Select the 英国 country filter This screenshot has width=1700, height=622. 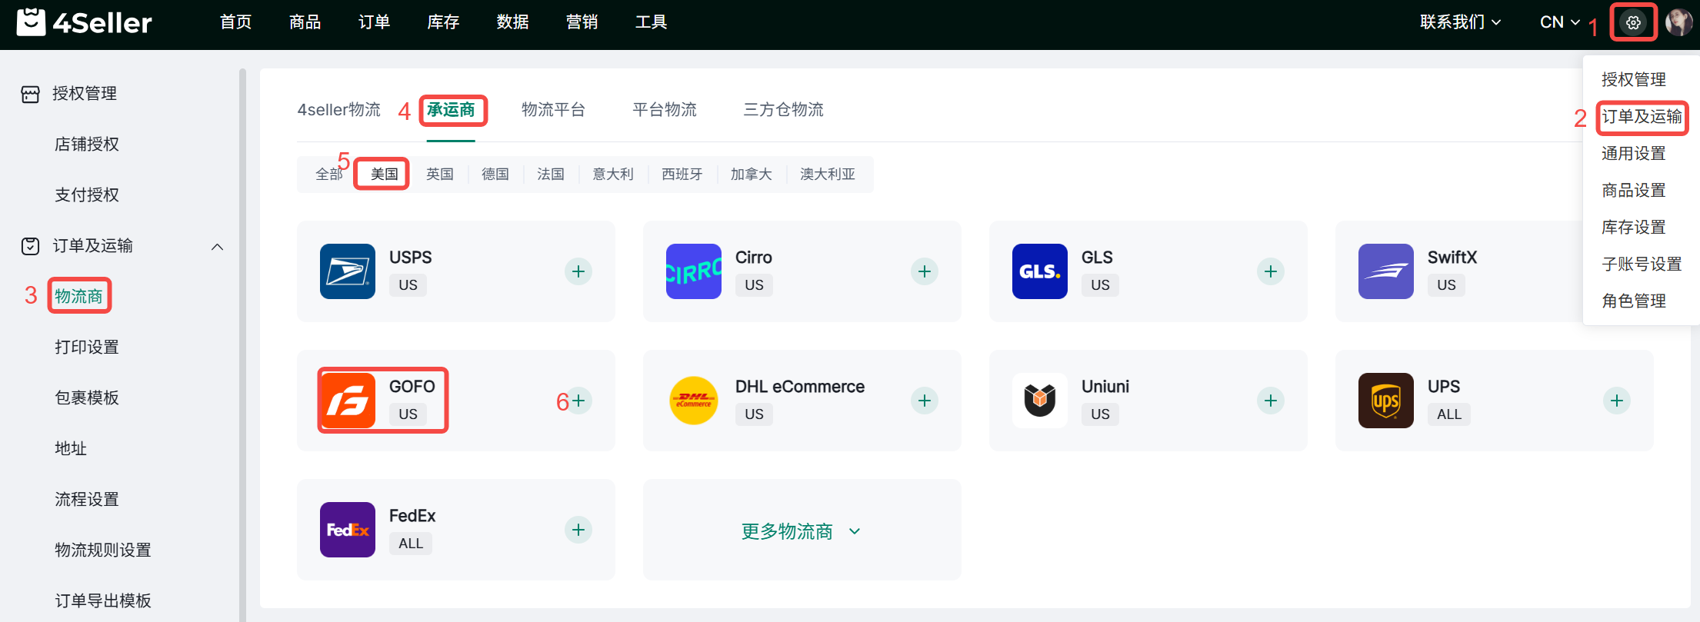tap(440, 175)
